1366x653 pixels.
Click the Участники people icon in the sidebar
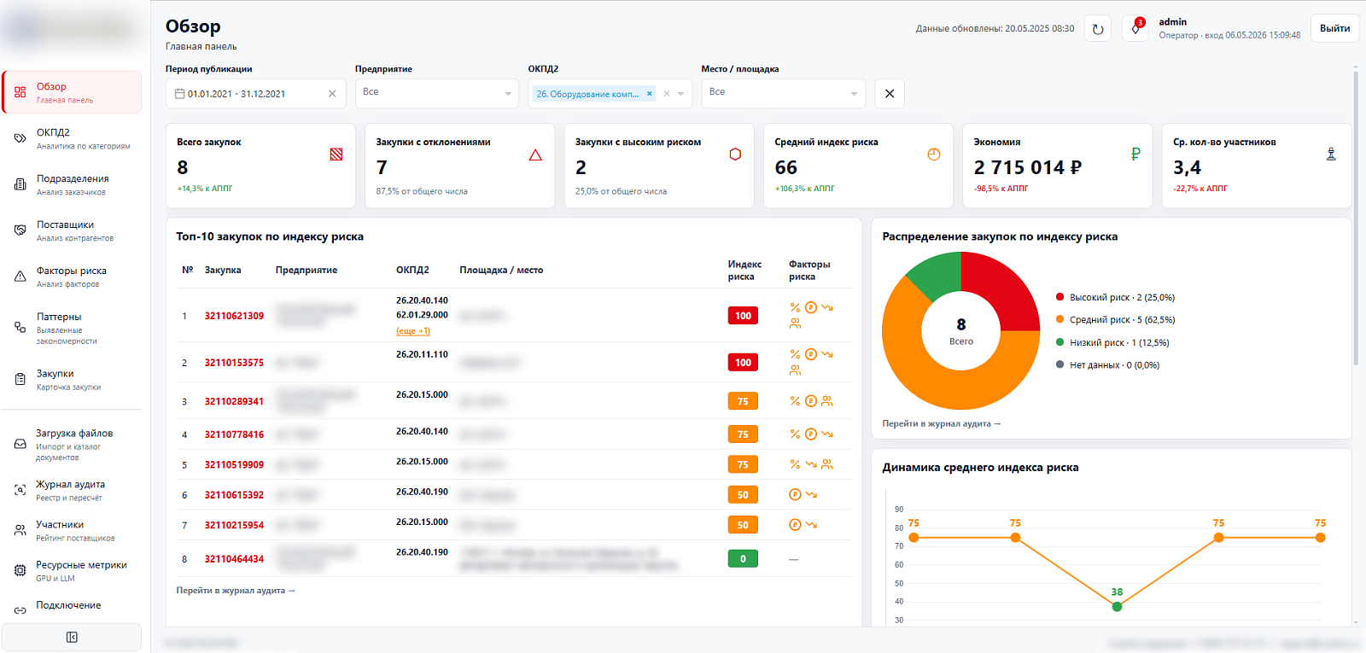click(x=20, y=530)
